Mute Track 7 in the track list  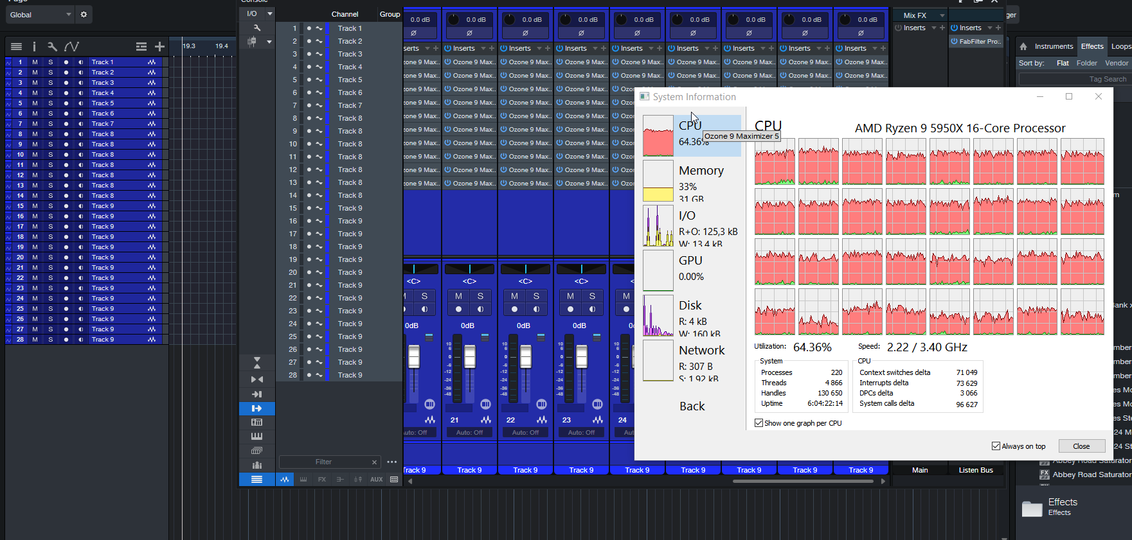point(35,124)
